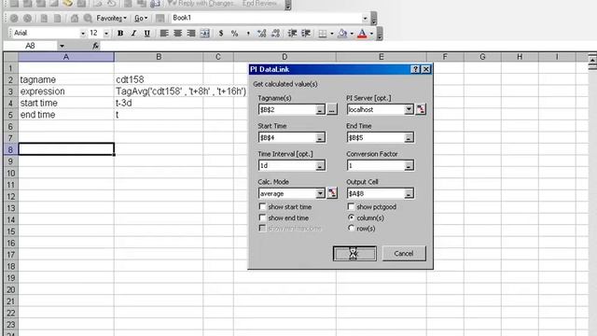Viewport: 597px width, 336px height.
Task: Click Time Interval field containing 1d
Action: [287, 165]
